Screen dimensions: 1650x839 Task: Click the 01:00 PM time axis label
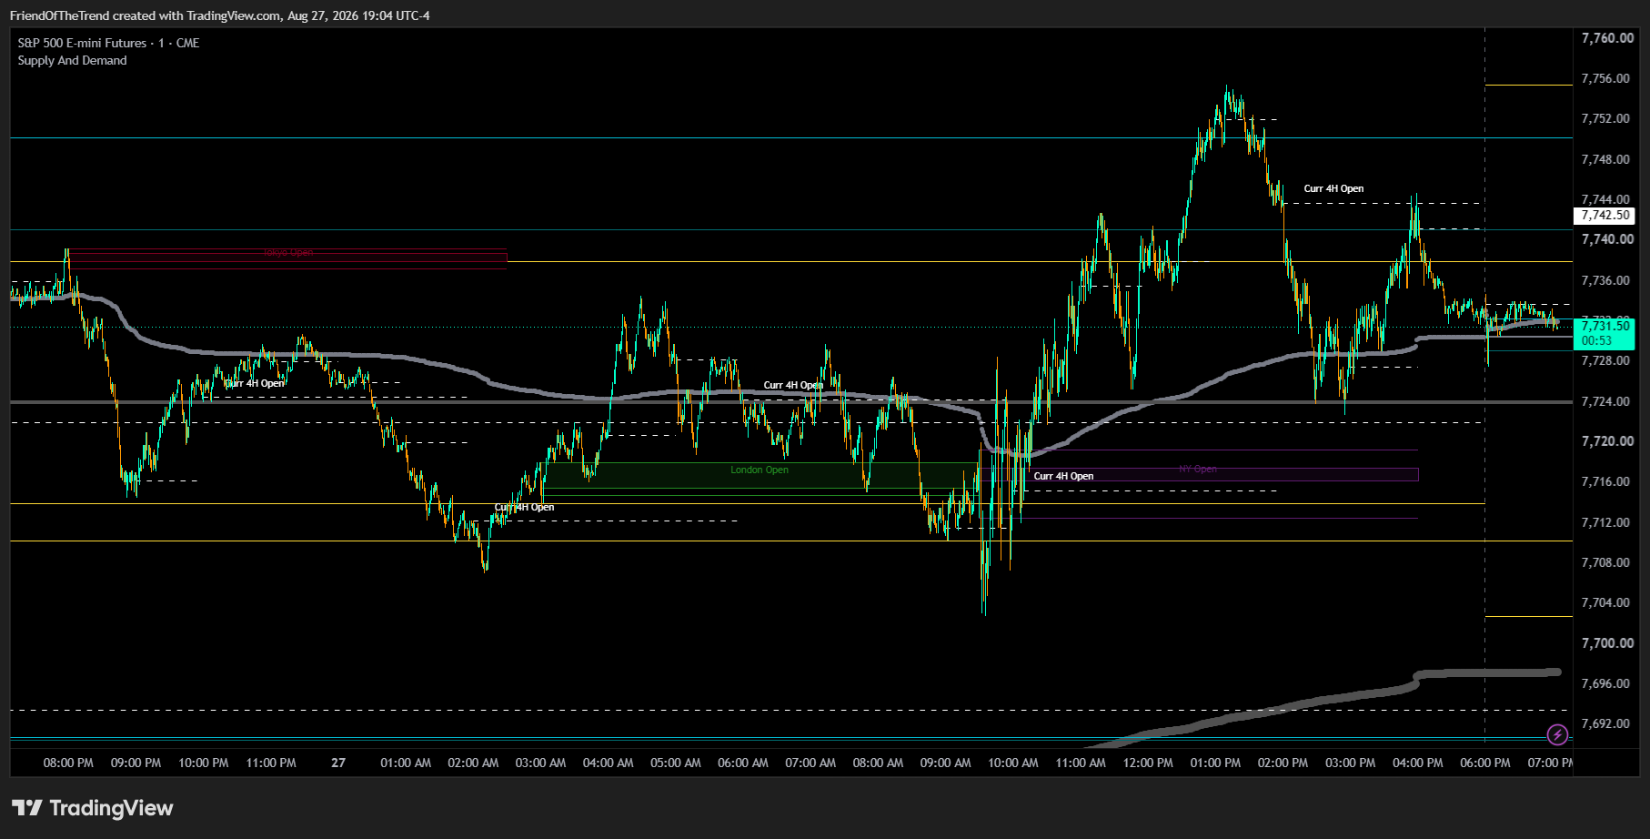tap(1215, 763)
